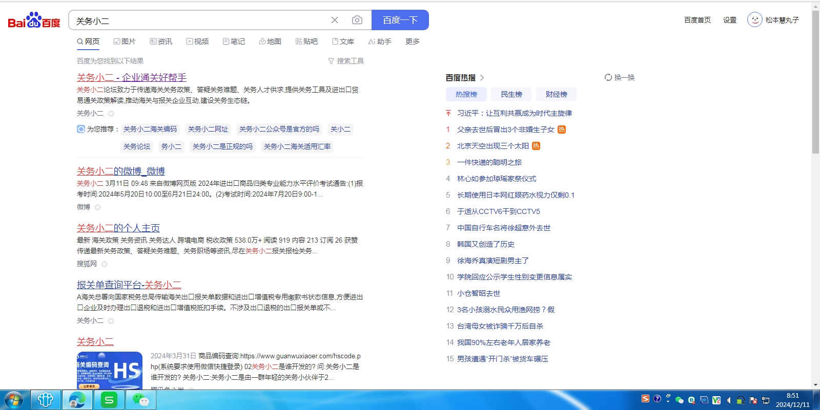Select suggestion 关务小二是正规的吗
The image size is (820, 410).
coord(222,146)
